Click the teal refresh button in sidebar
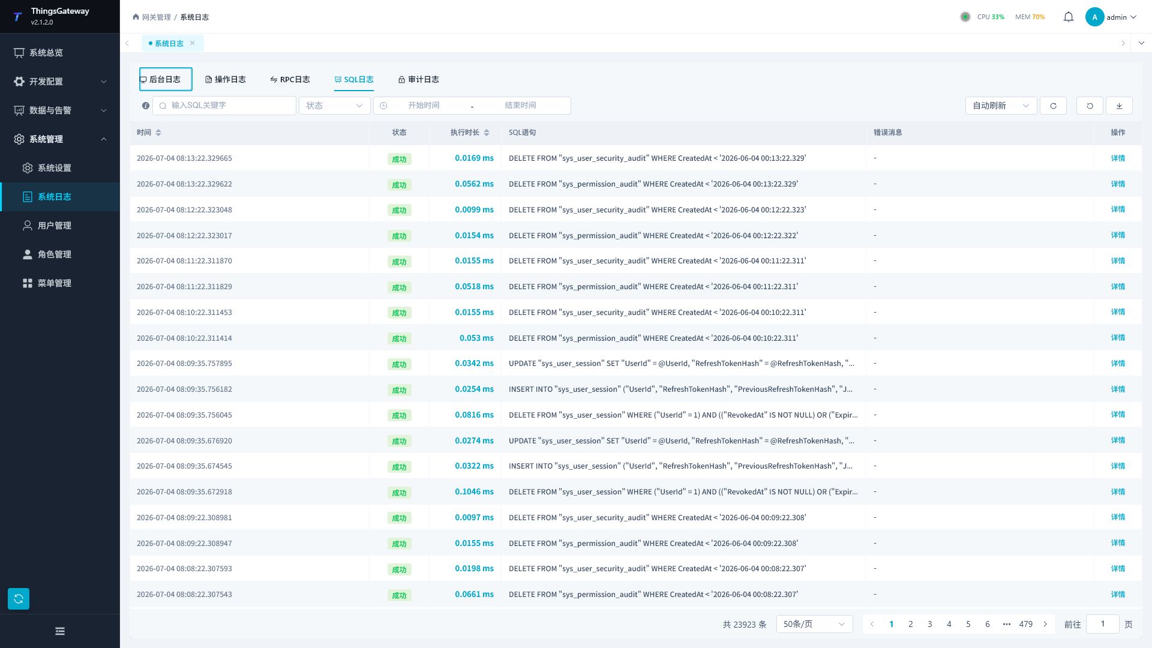Viewport: 1152px width, 648px height. click(x=19, y=598)
